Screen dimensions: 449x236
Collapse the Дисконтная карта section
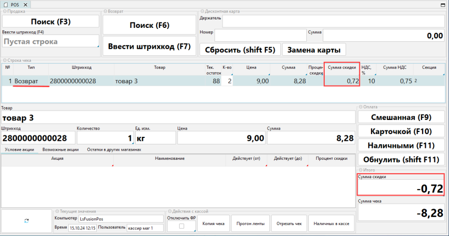point(202,11)
